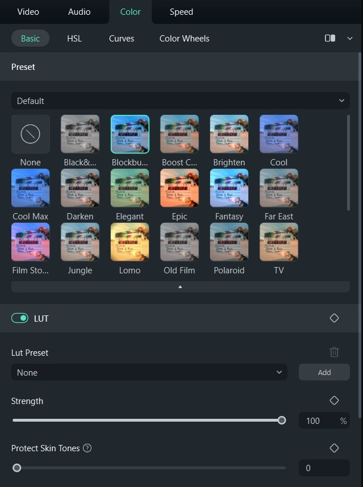
Task: Apply the Film Stock preset thumbnail
Action: (x=31, y=242)
